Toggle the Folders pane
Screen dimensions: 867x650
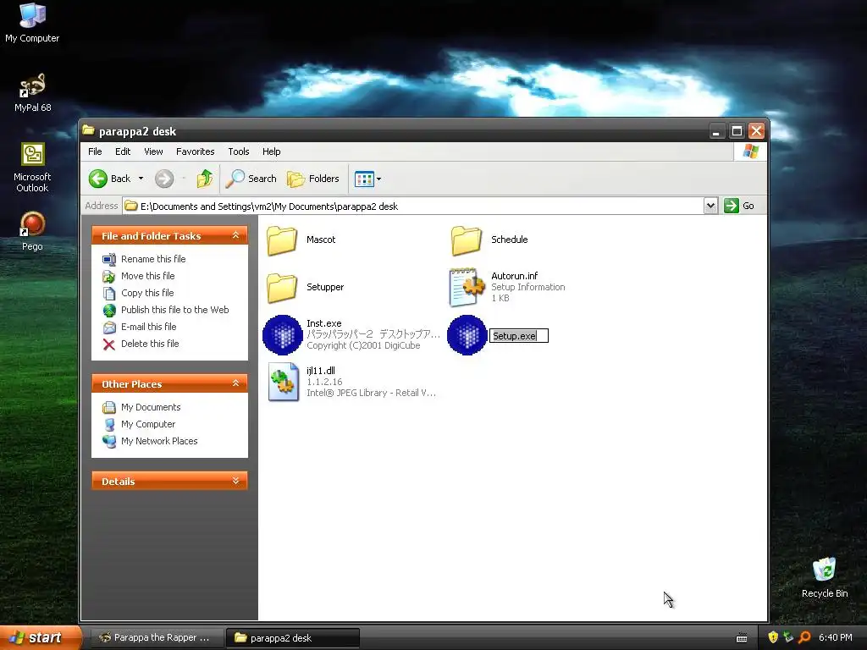tap(313, 179)
